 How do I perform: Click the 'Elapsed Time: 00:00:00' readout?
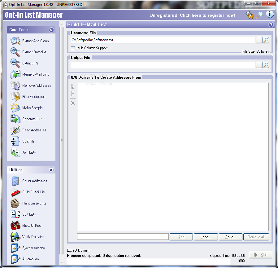[x=227, y=256]
